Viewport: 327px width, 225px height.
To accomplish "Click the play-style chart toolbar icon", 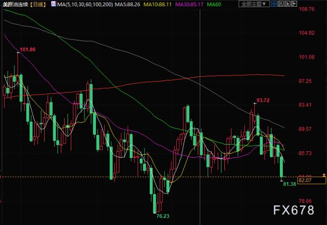I will pos(287,4).
